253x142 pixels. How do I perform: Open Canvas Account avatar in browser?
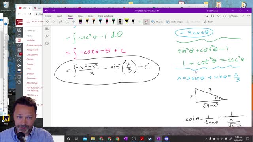(x=19, y=30)
